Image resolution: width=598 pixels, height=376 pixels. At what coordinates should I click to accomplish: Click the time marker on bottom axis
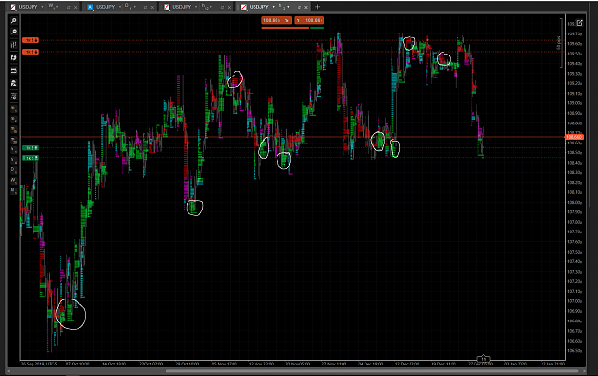click(x=483, y=359)
